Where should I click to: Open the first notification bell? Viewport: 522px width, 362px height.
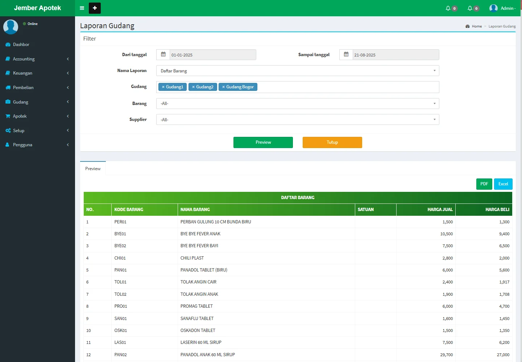click(448, 8)
